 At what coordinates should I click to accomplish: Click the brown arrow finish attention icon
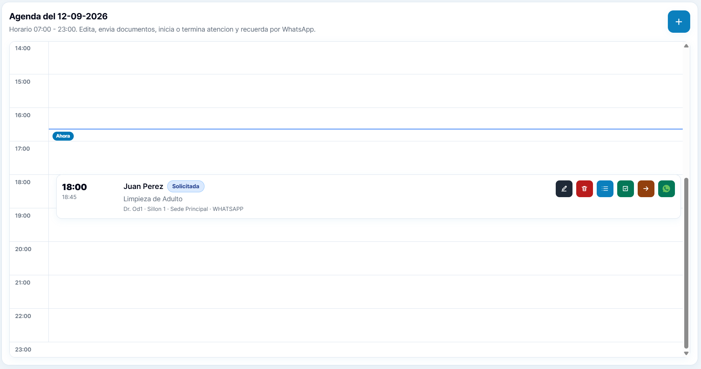(x=646, y=189)
